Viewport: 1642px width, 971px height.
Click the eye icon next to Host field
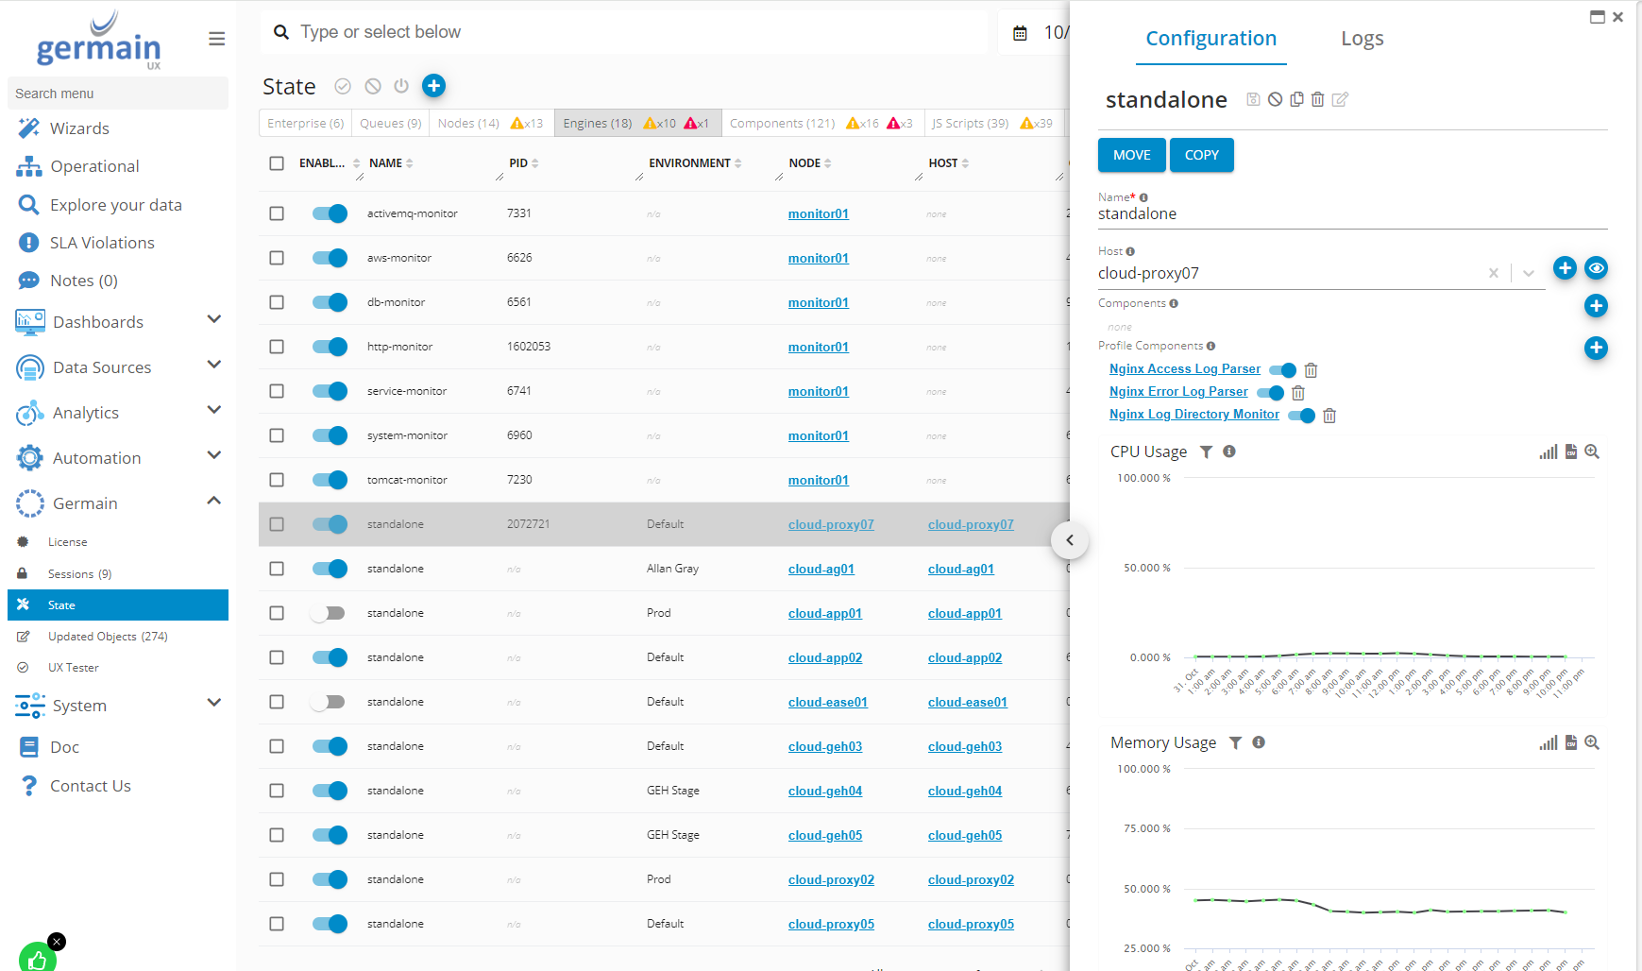(1596, 268)
